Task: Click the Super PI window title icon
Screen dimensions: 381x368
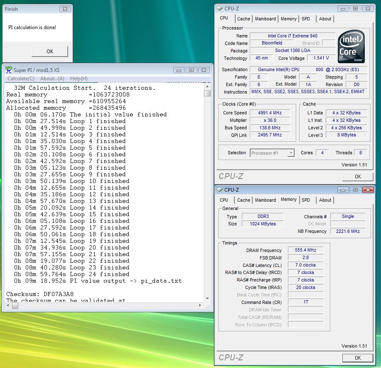Action: point(8,70)
